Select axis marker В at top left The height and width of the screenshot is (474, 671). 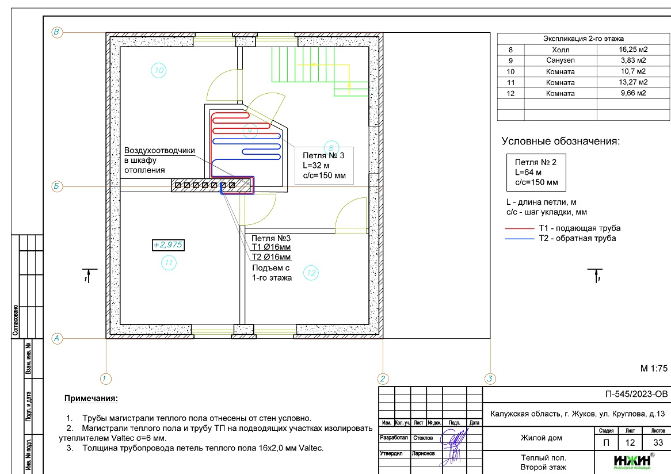(56, 32)
